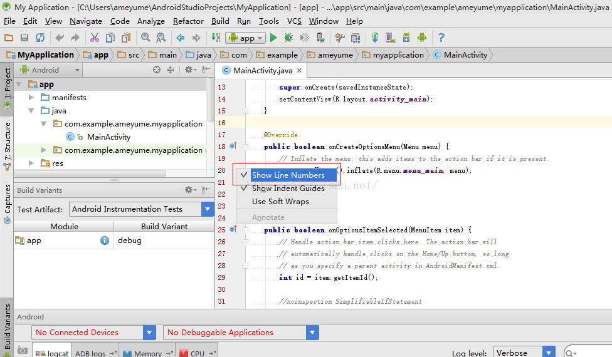Screen dimensions: 612x357
Task: Open the Build menu
Action: pyautogui.click(x=220, y=21)
